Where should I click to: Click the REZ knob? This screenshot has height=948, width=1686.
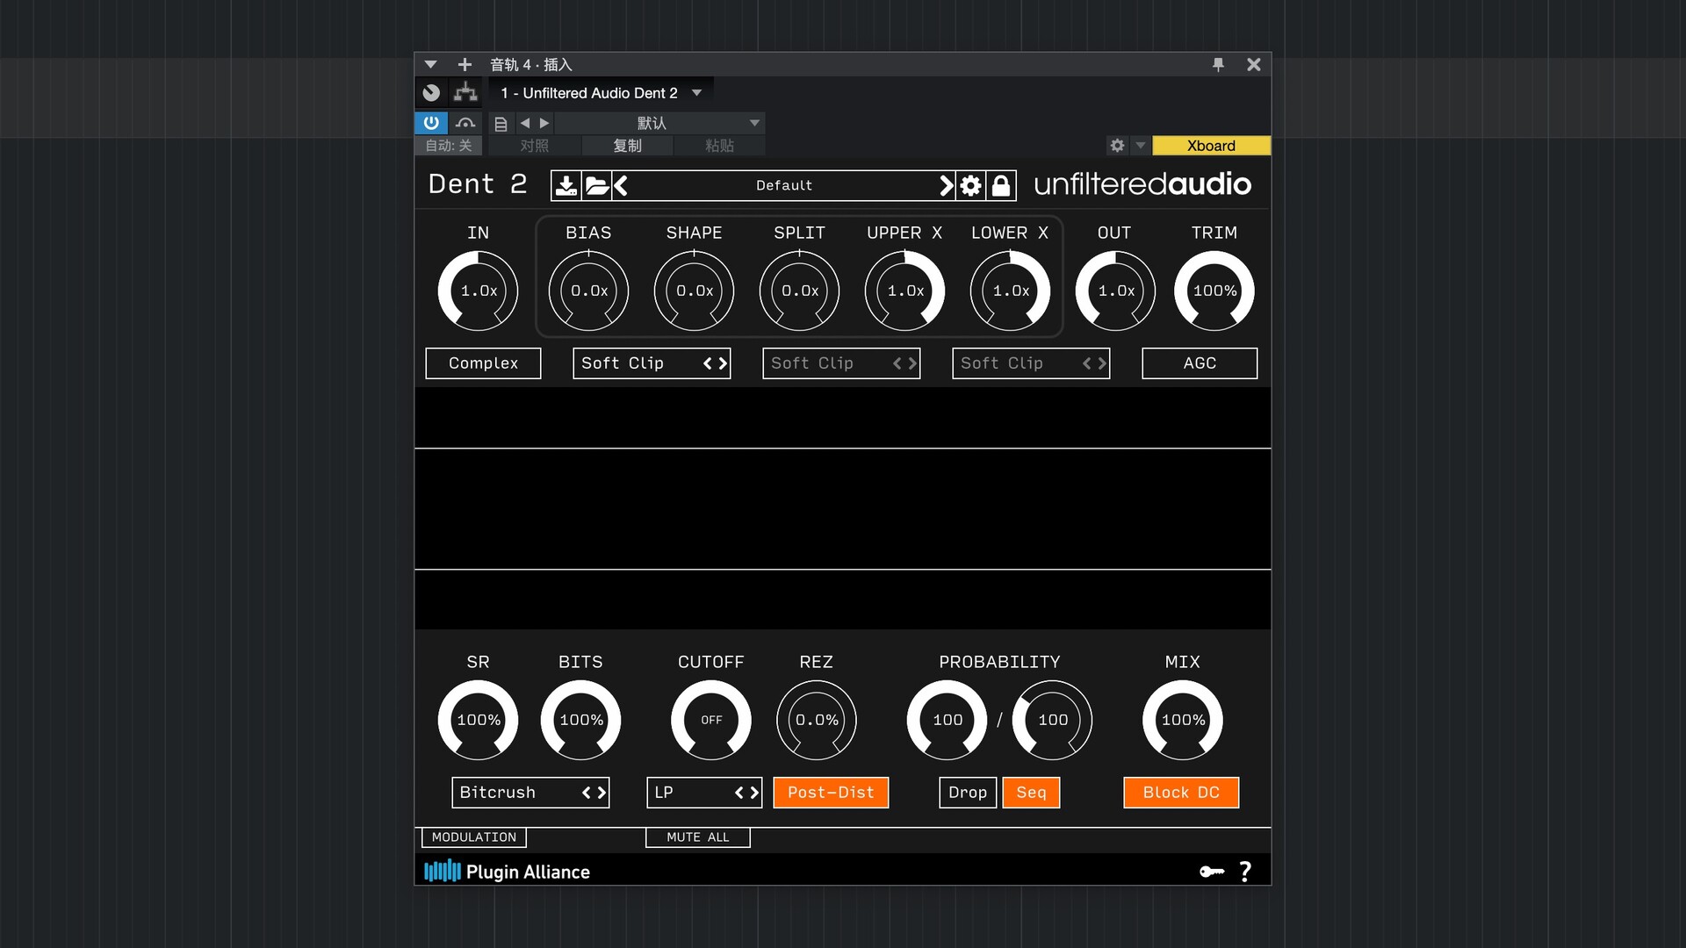[x=817, y=720]
